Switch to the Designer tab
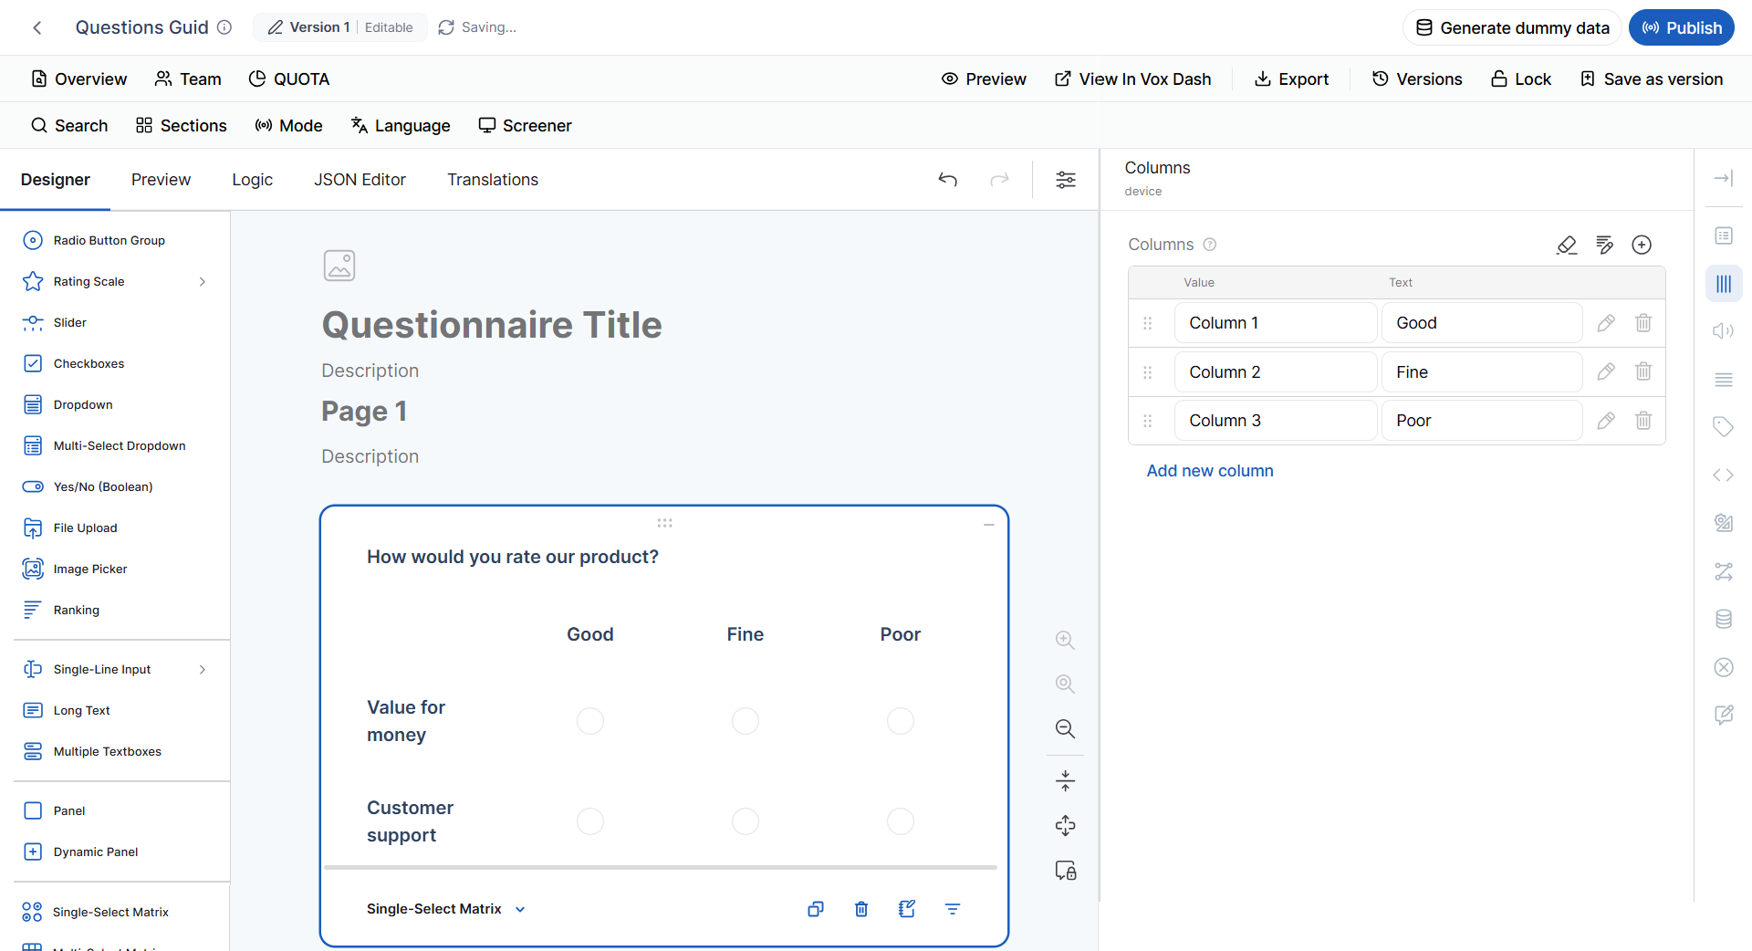The image size is (1752, 951). tap(56, 180)
